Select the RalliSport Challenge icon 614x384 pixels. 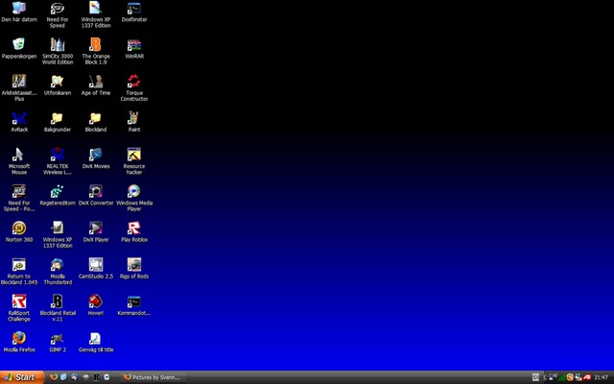pyautogui.click(x=19, y=308)
